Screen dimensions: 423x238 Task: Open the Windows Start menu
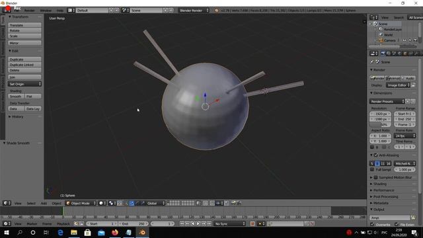point(7,232)
